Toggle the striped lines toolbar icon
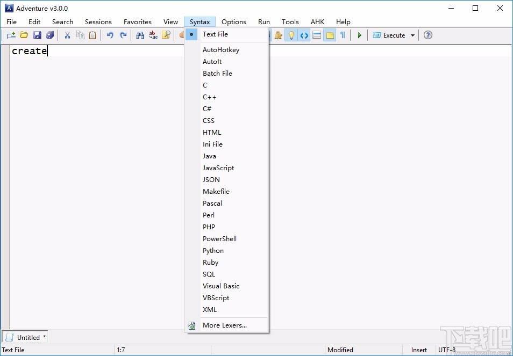 pyautogui.click(x=317, y=35)
